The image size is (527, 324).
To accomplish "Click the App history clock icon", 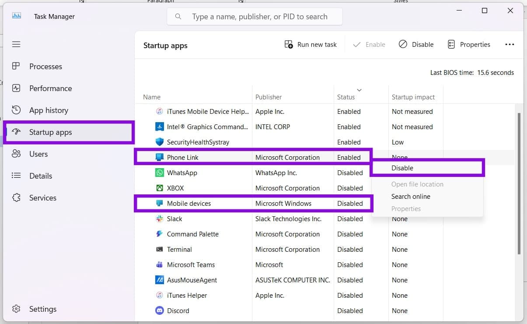I will (x=16, y=110).
